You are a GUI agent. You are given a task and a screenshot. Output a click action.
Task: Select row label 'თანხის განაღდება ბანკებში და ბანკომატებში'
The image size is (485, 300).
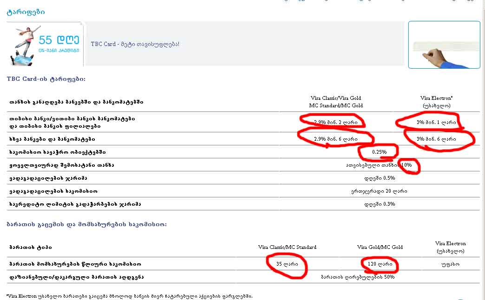pos(76,102)
